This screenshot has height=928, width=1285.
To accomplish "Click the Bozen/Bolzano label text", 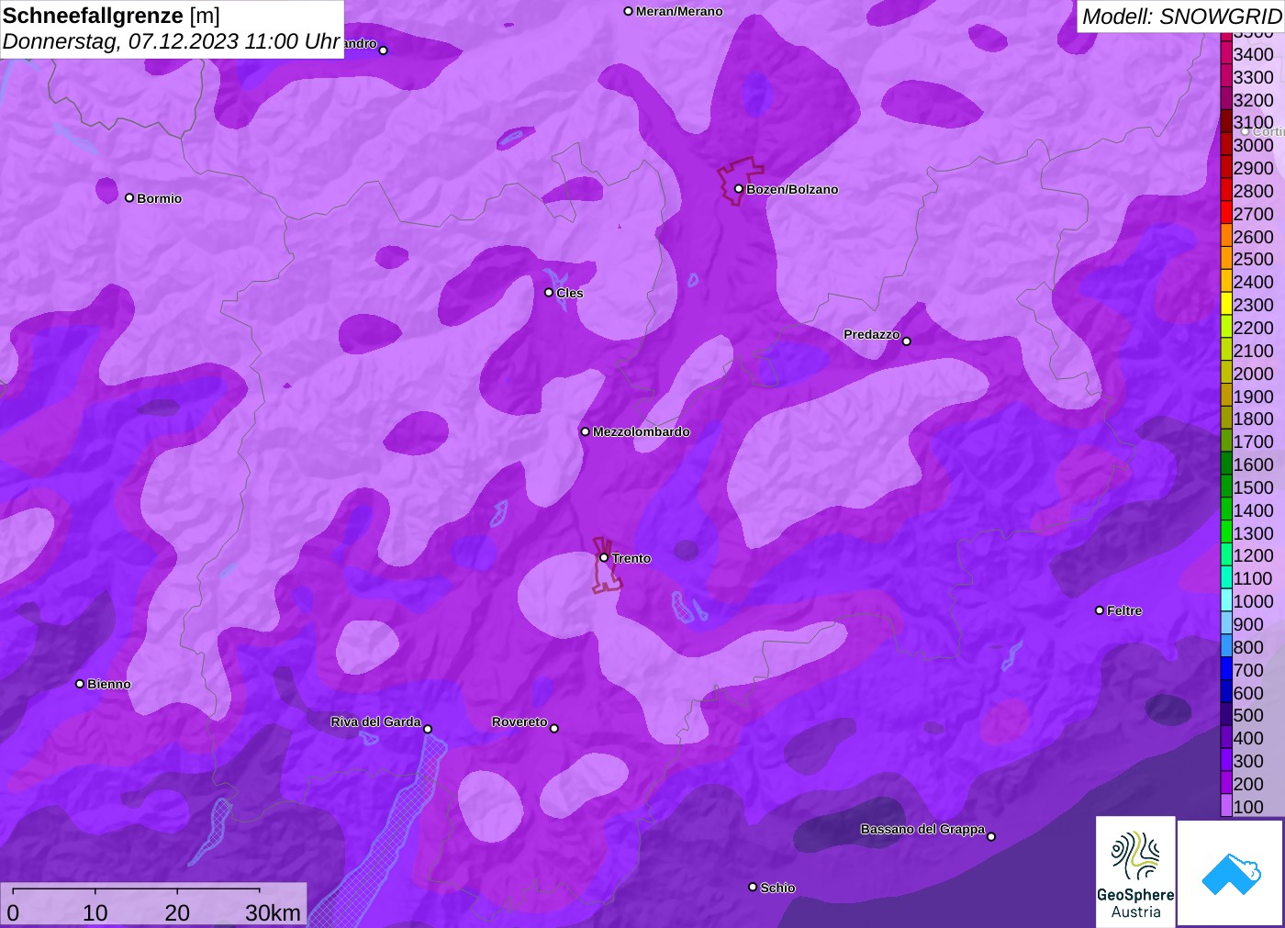I will point(792,189).
